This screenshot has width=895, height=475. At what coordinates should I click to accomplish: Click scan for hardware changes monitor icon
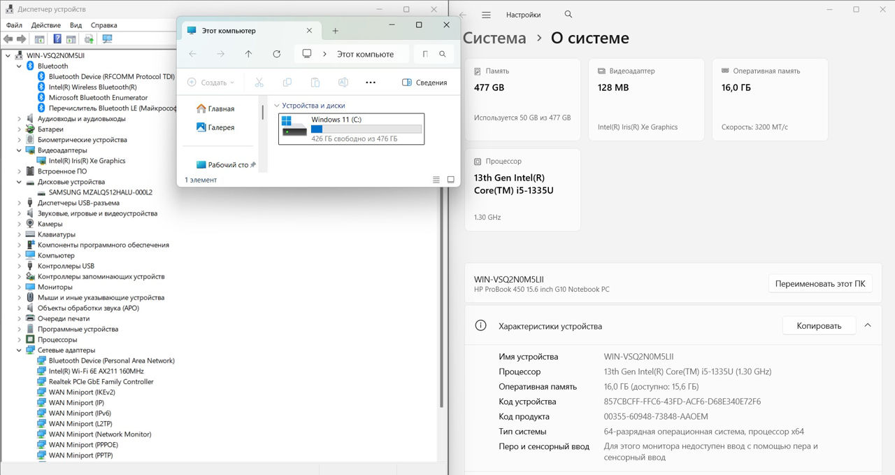(x=107, y=39)
